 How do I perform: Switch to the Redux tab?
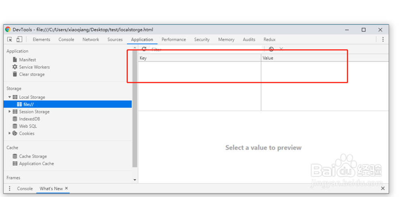(270, 40)
